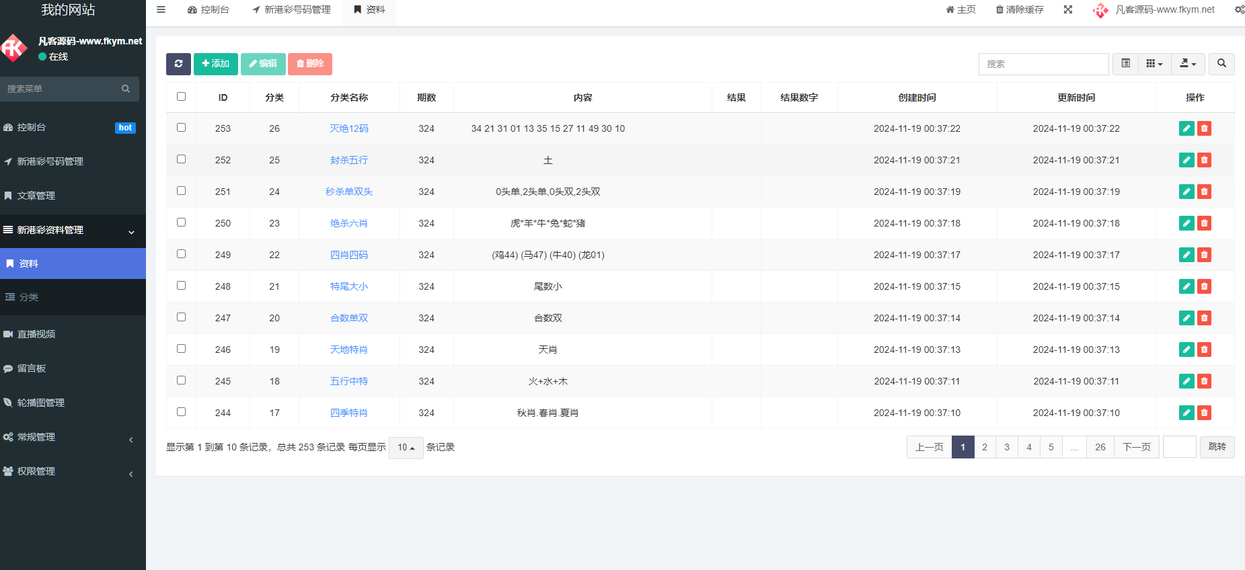Open the page size dropdown showing 10

pyautogui.click(x=406, y=448)
